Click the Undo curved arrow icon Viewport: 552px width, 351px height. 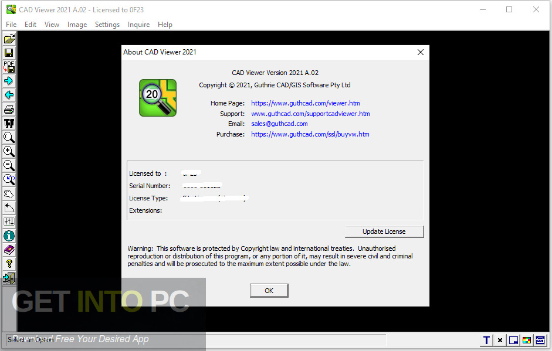(x=9, y=207)
